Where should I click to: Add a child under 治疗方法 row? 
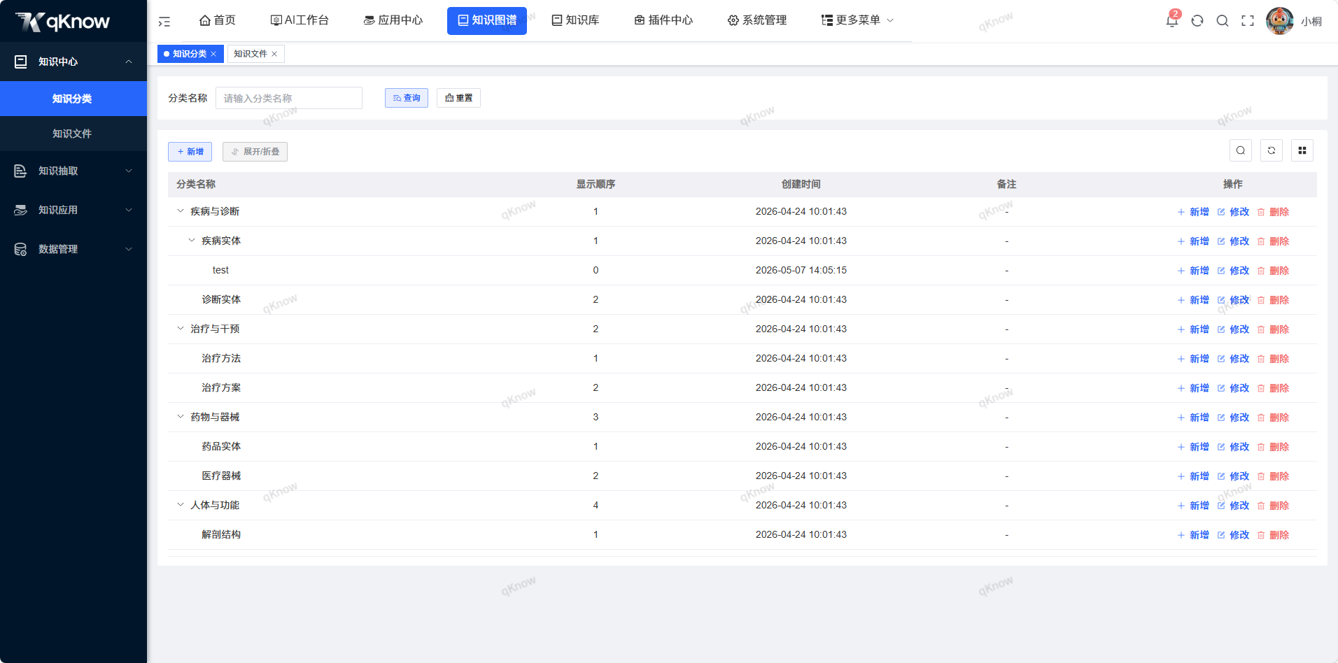1193,359
